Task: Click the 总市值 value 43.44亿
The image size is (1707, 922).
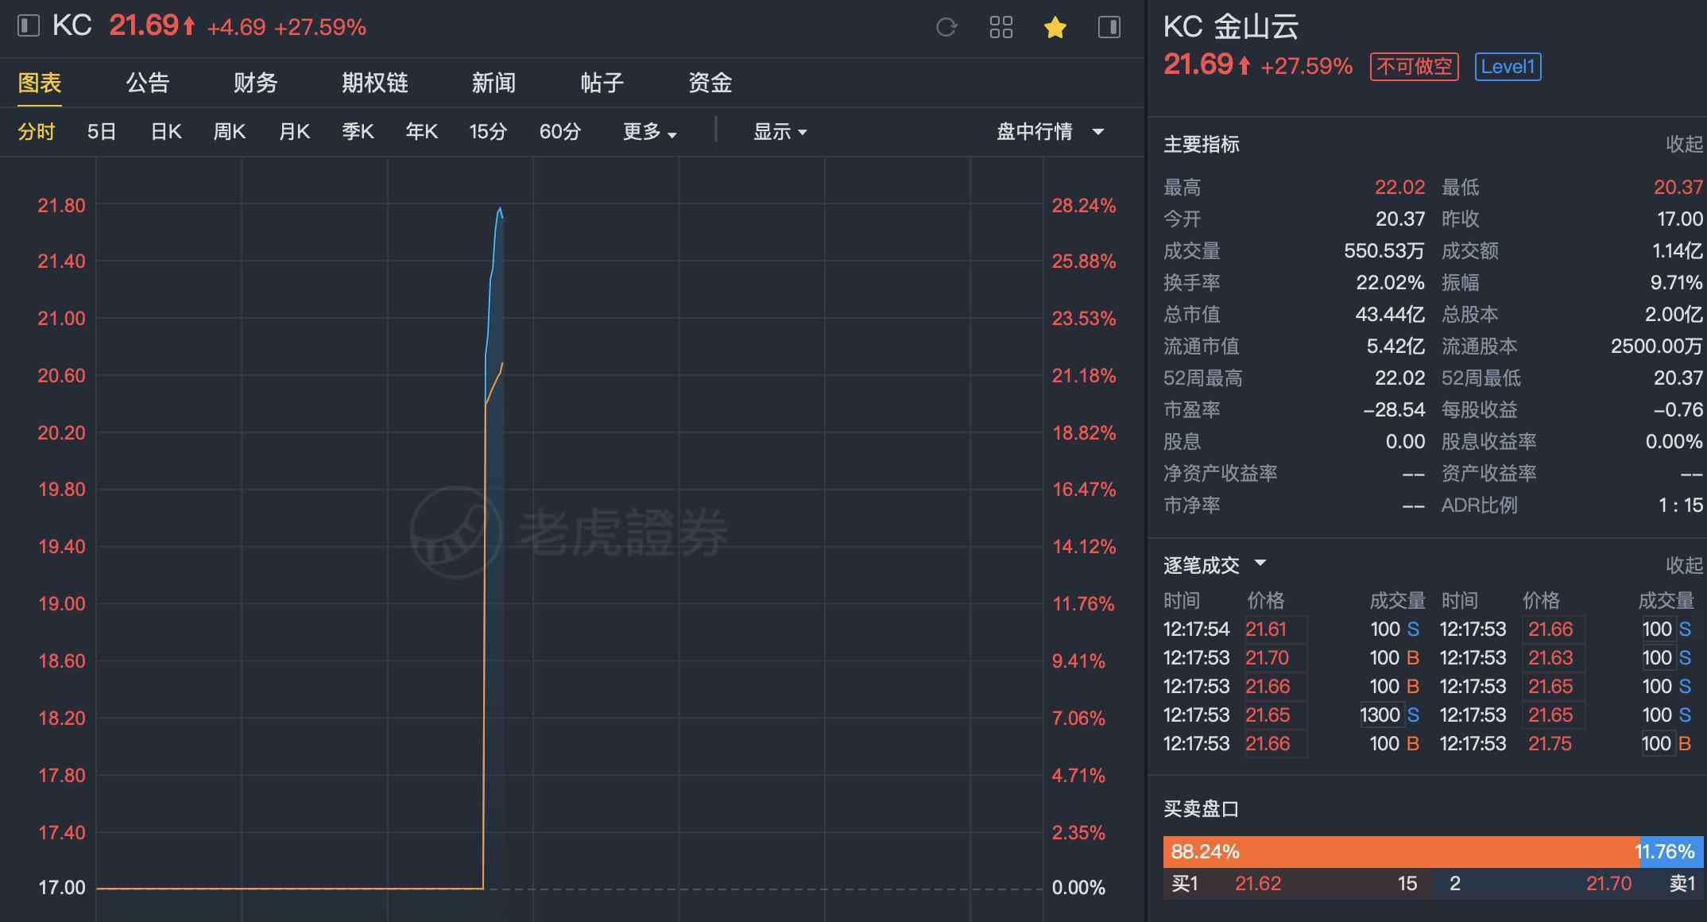Action: tap(1390, 315)
